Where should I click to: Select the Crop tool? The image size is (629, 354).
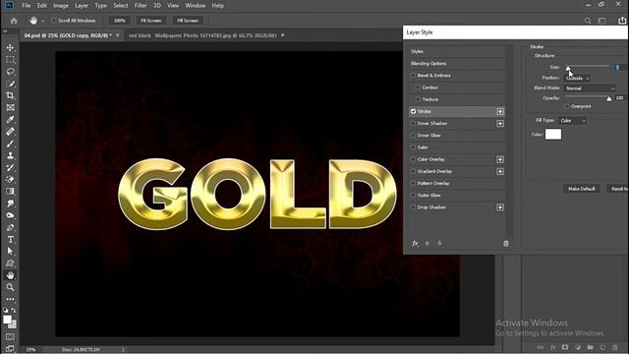(x=11, y=95)
